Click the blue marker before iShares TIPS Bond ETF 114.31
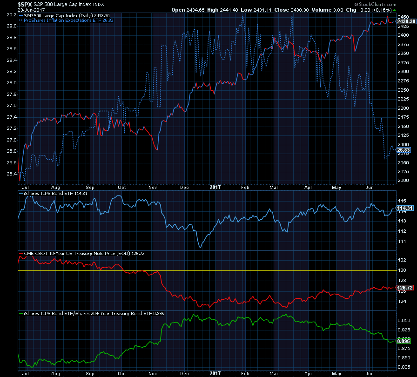Image resolution: width=417 pixels, height=377 pixels. tap(21, 194)
